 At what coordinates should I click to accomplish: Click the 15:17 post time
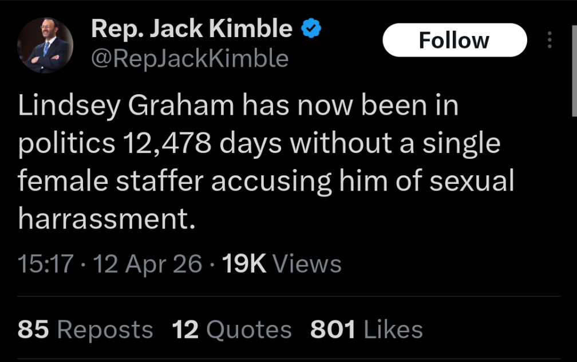(46, 264)
